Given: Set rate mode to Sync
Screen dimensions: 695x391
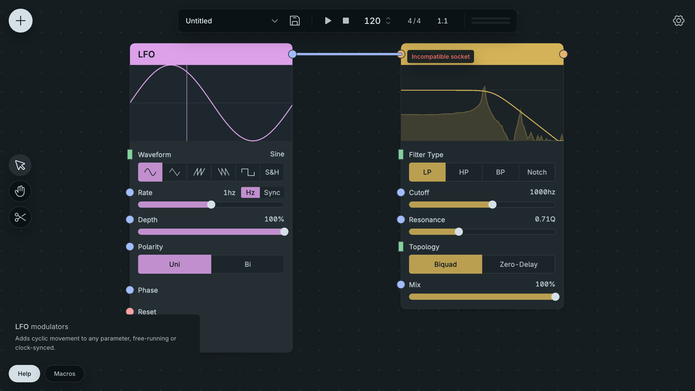Looking at the screenshot, I should 272,192.
